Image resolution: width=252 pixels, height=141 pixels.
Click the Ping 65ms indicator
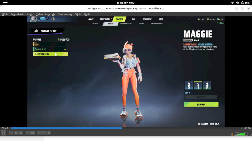pyautogui.click(x=220, y=23)
